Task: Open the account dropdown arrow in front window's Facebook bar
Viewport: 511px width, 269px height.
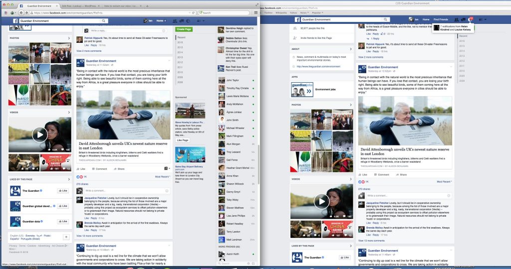Action: point(204,21)
